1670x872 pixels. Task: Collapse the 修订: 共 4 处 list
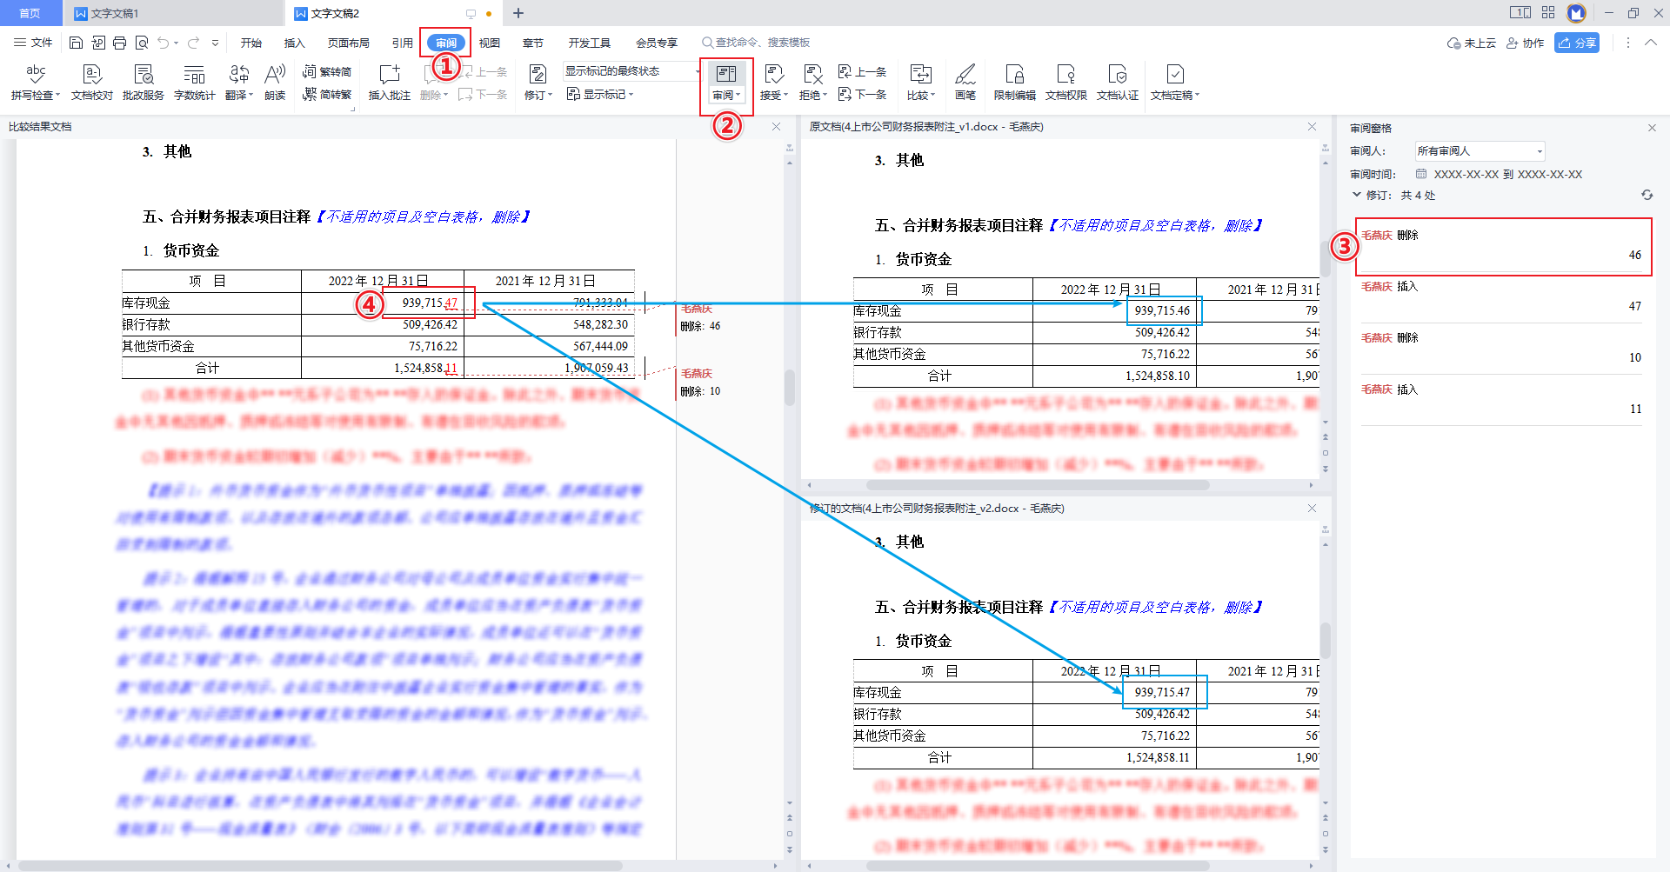[1357, 195]
